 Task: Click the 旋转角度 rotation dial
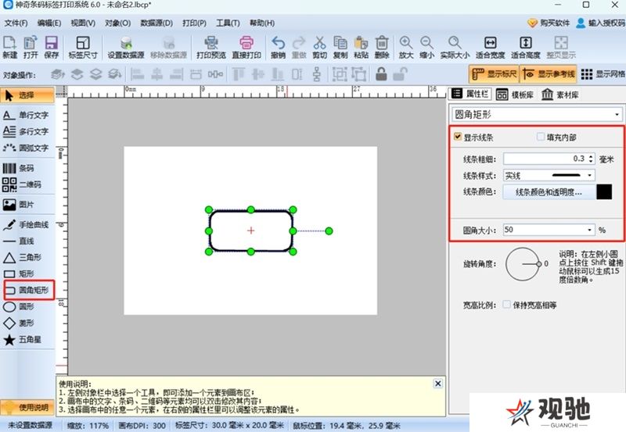click(523, 264)
